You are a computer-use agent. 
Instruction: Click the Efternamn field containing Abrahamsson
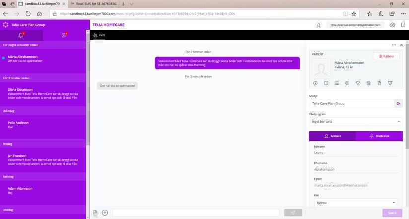(x=355, y=170)
